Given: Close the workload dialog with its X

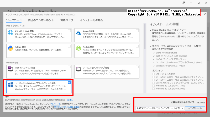Looking at the screenshot, I should (204, 14).
